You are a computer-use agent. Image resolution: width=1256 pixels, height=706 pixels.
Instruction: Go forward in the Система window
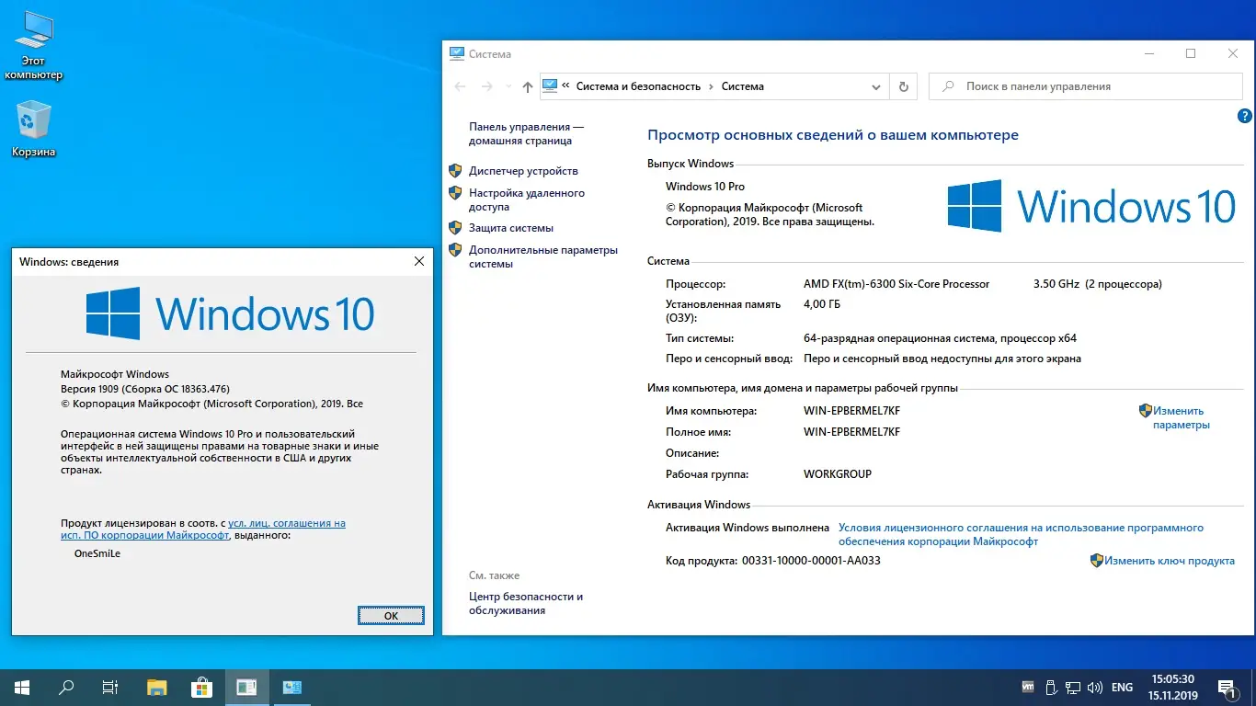coord(487,86)
